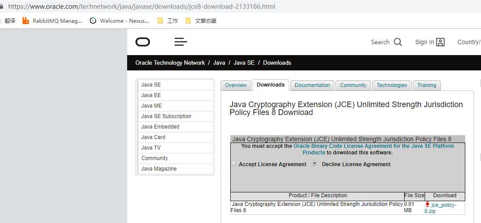Click the RabbitMQ bookmark icon

click(26, 21)
